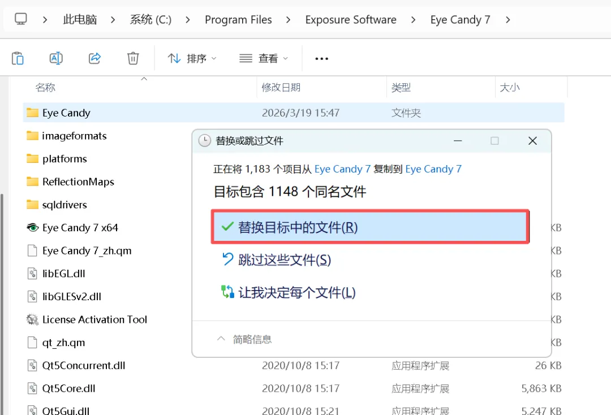Screen dimensions: 611x415
Task: Click the libGLESv2.dll file icon
Action: click(x=32, y=296)
